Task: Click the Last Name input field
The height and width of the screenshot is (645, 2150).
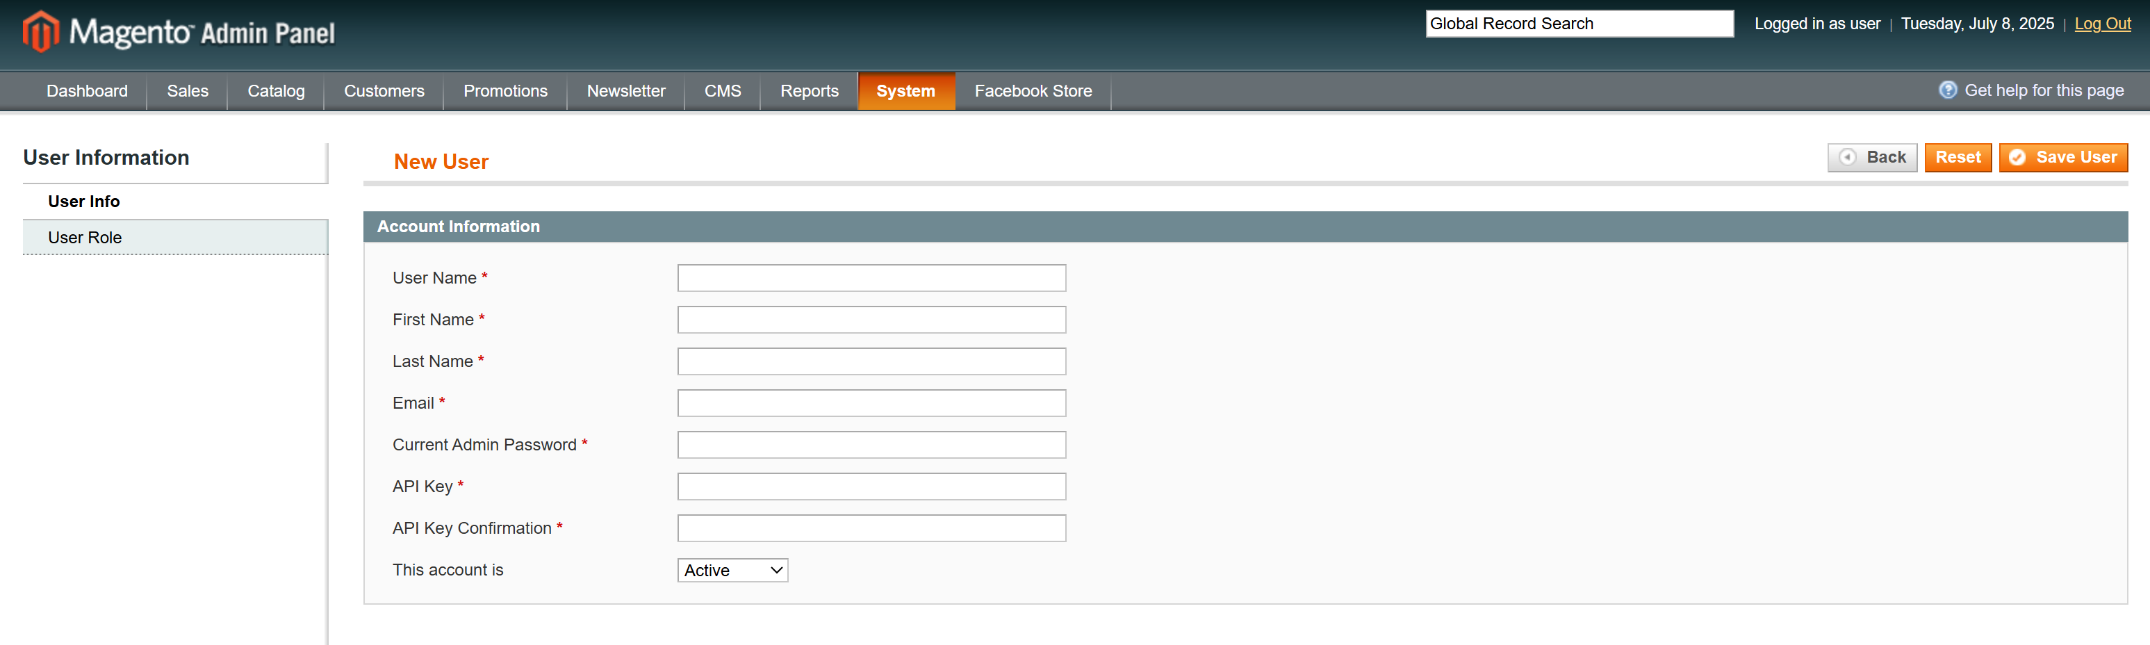Action: (871, 361)
